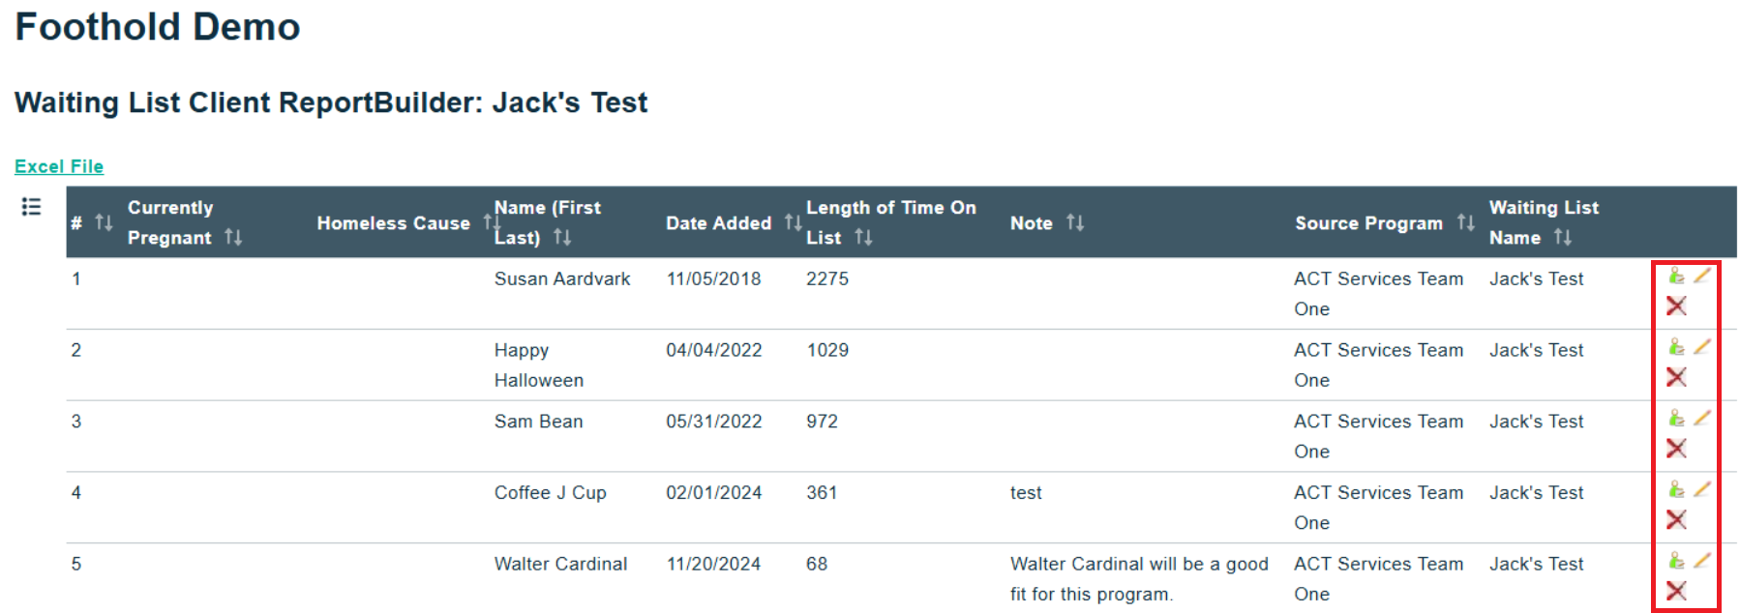
Task: Remove Sam Bean using the red X icon
Action: tap(1677, 449)
